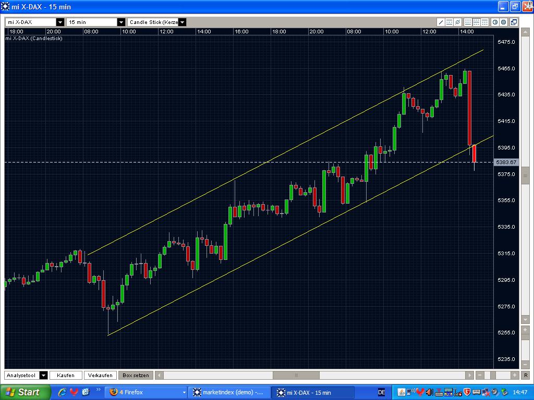Viewport: 534px width, 400px height.
Task: Click the taskbar clock 14:47
Action: pyautogui.click(x=520, y=392)
